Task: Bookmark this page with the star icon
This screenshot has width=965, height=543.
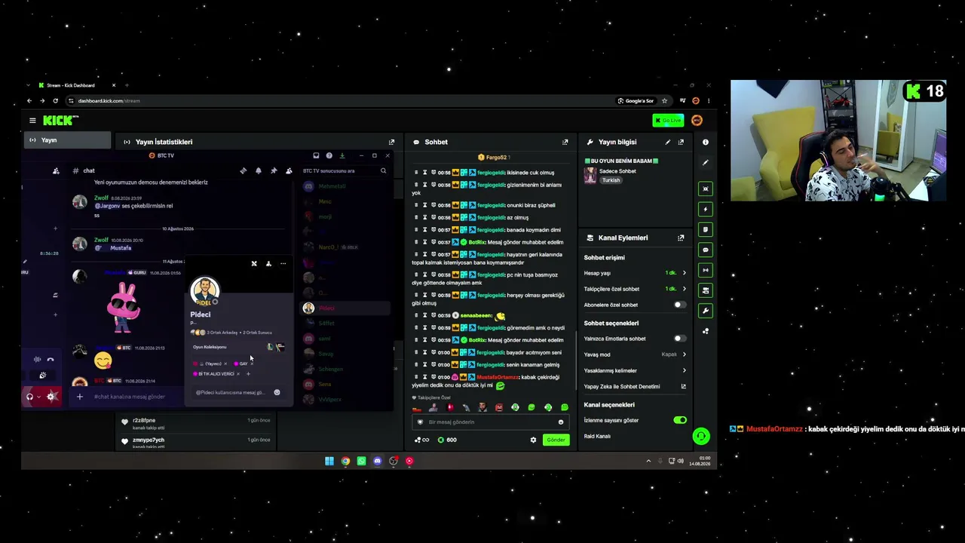Action: click(x=664, y=101)
